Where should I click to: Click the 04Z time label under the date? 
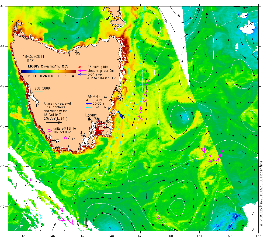pos(30,61)
